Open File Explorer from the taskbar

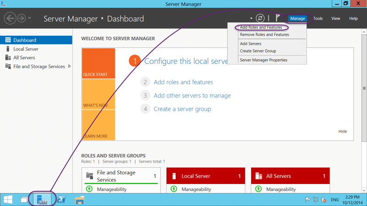point(79,200)
